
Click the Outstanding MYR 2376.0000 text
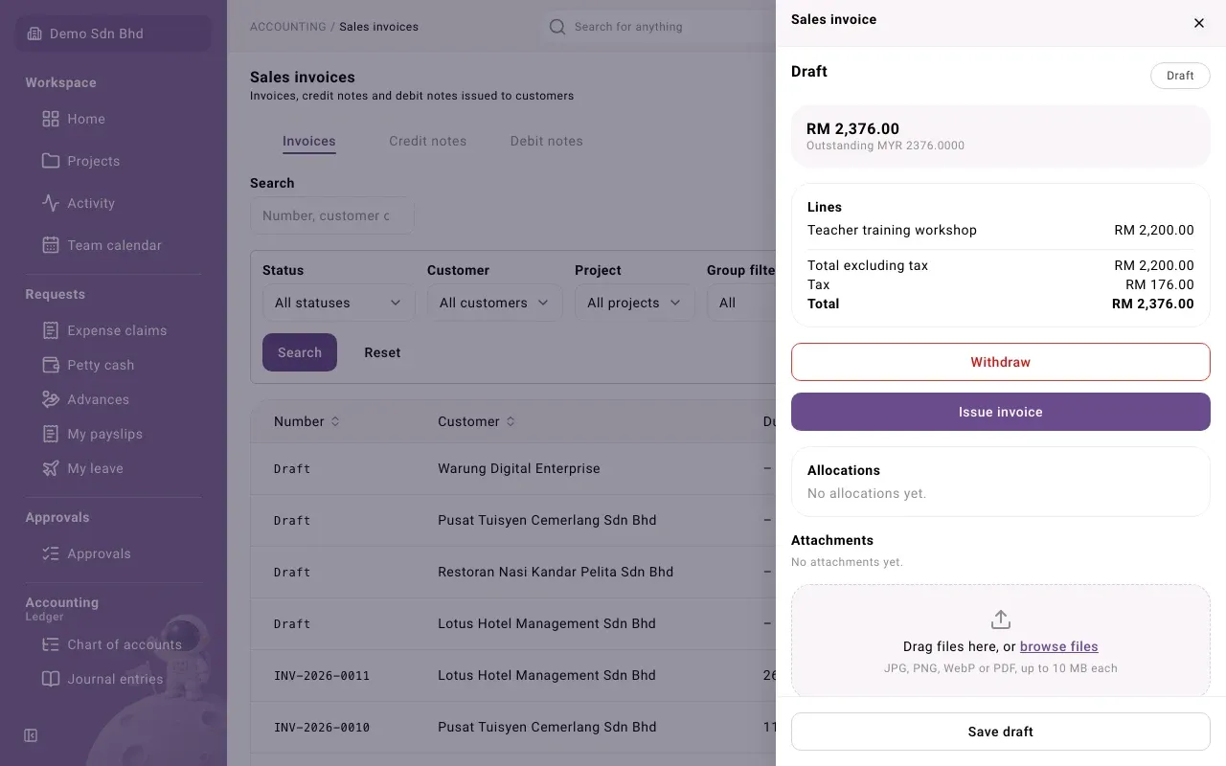[x=885, y=146]
